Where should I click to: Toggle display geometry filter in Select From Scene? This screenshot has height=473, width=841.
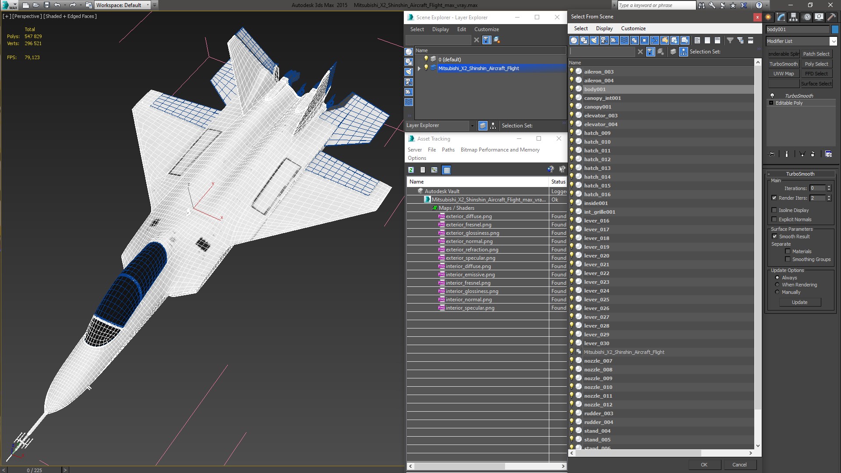click(x=574, y=40)
